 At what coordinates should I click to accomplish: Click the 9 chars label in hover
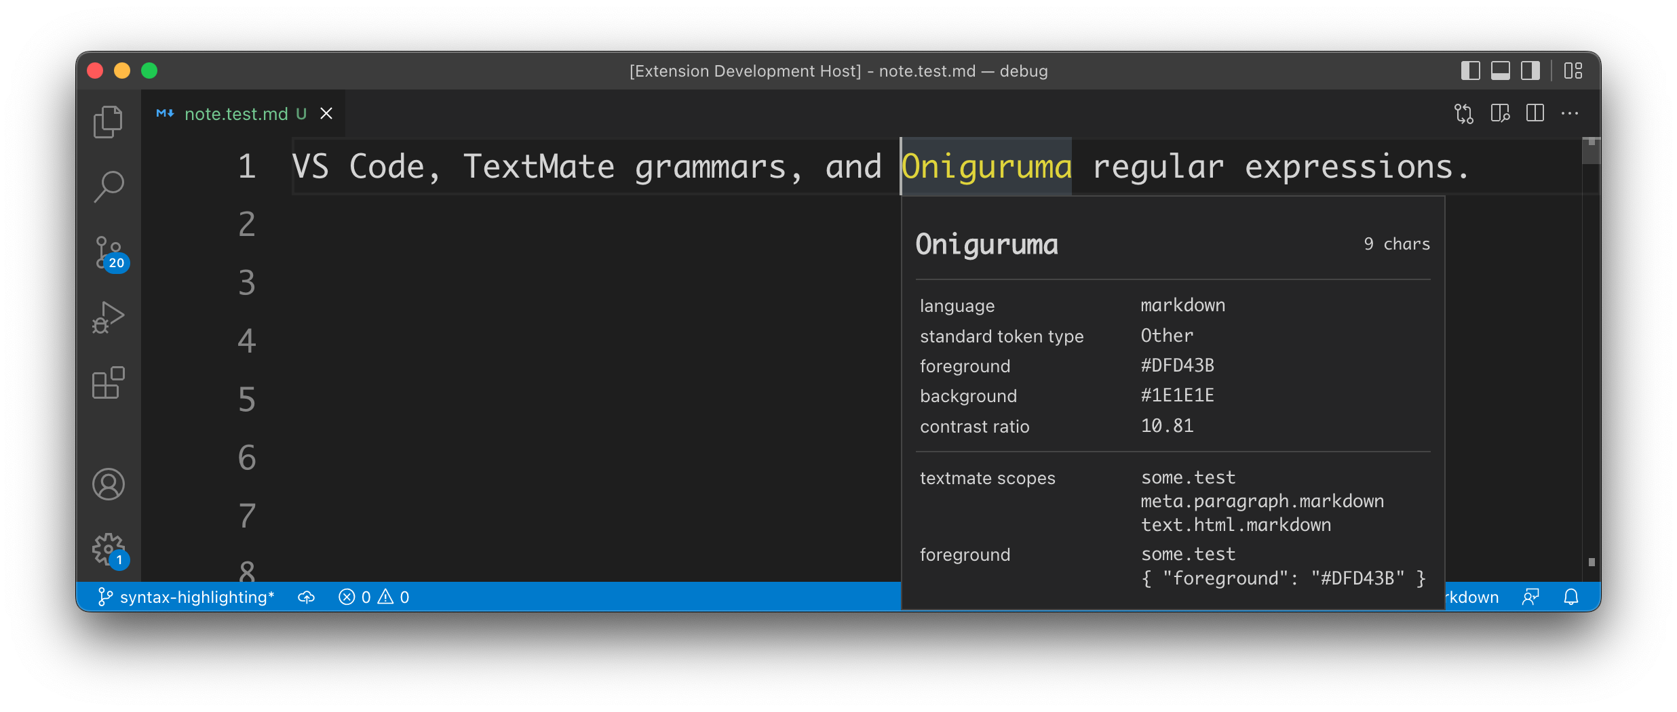point(1397,244)
